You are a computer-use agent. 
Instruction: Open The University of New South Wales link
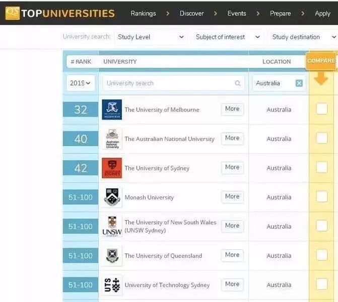[170, 226]
